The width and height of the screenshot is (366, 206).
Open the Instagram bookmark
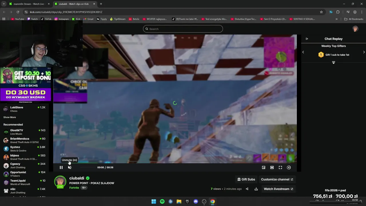pos(61,19)
